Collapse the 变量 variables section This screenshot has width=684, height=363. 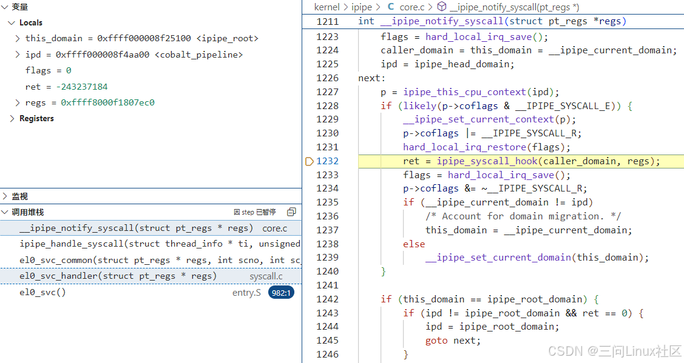5,7
